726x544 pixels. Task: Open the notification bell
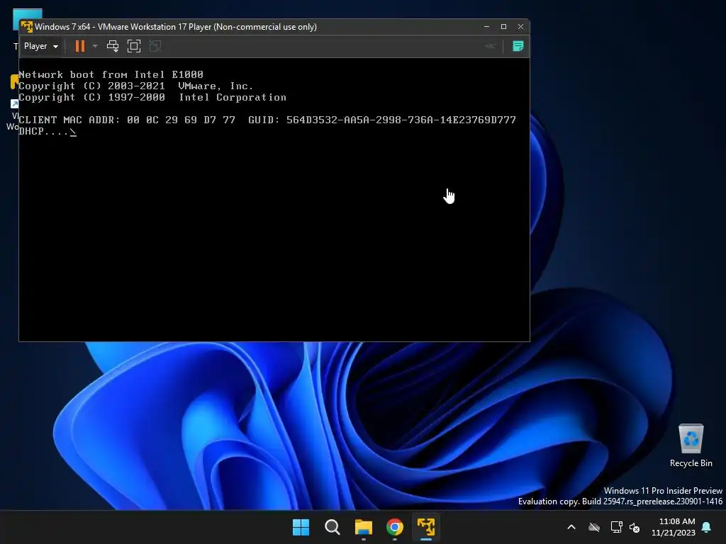(707, 527)
